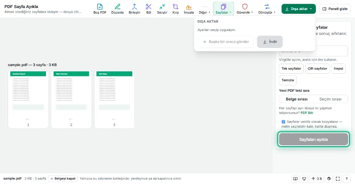Click the Sayfaları ayıkla button
Screen dimensions: 355x184
[x=313, y=139]
